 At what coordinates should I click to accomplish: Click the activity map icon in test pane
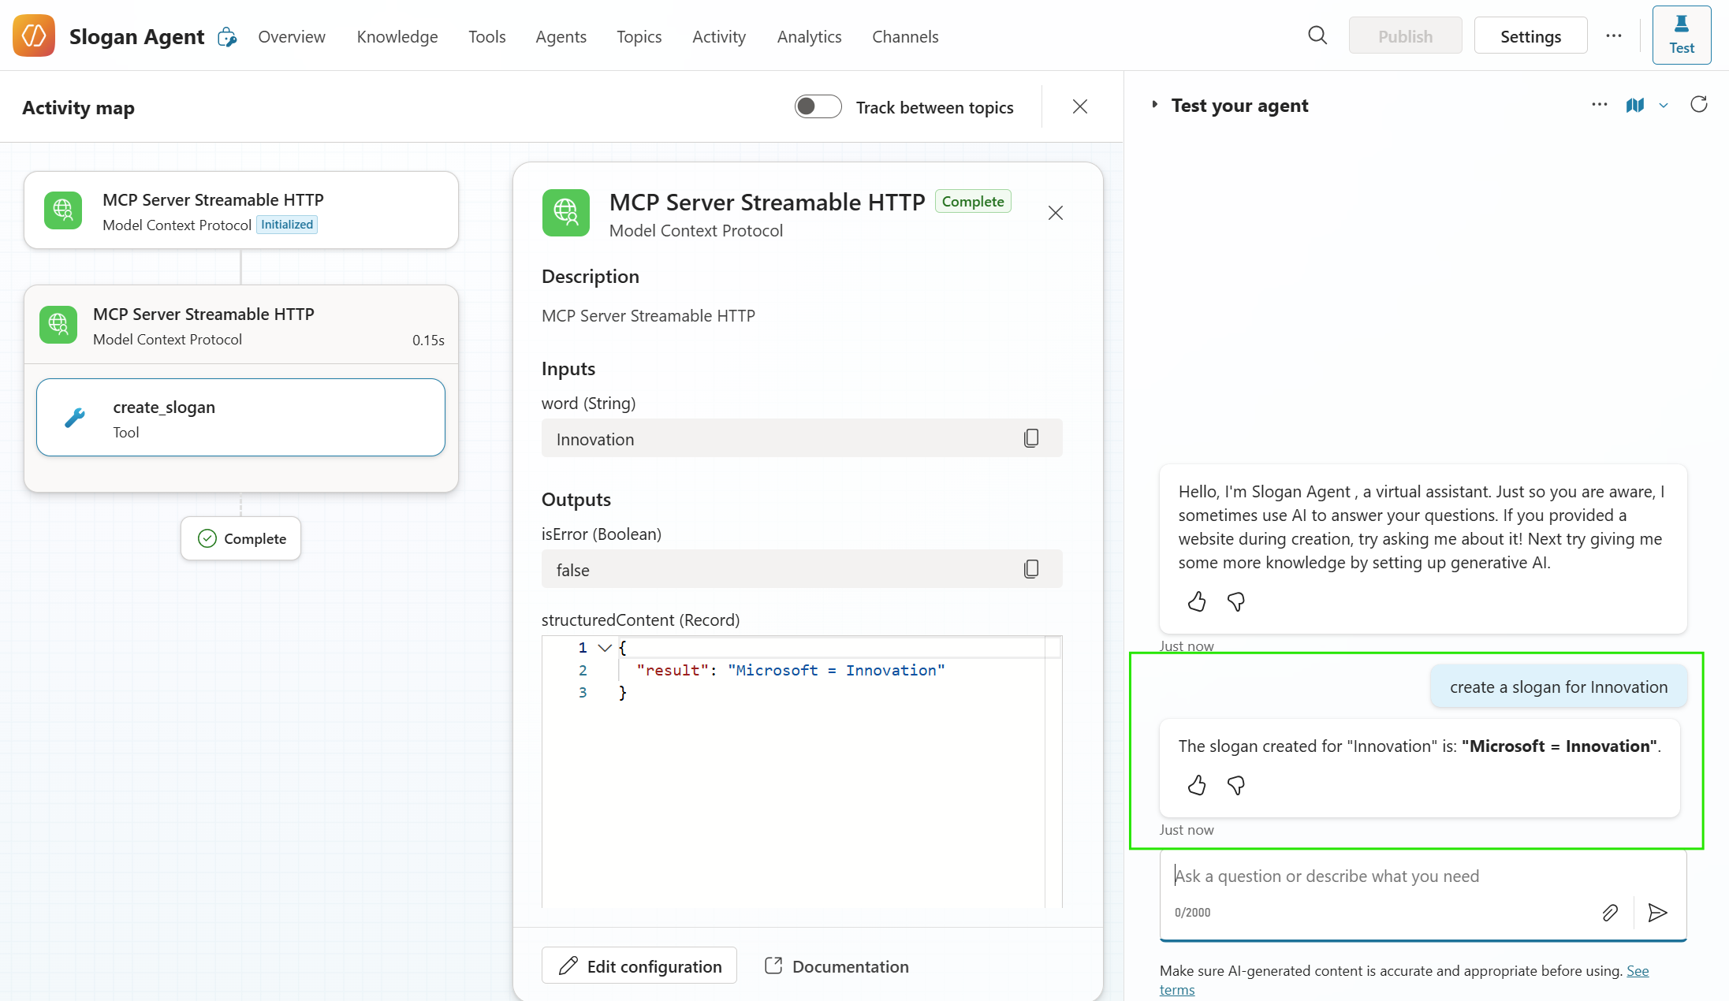(1635, 105)
